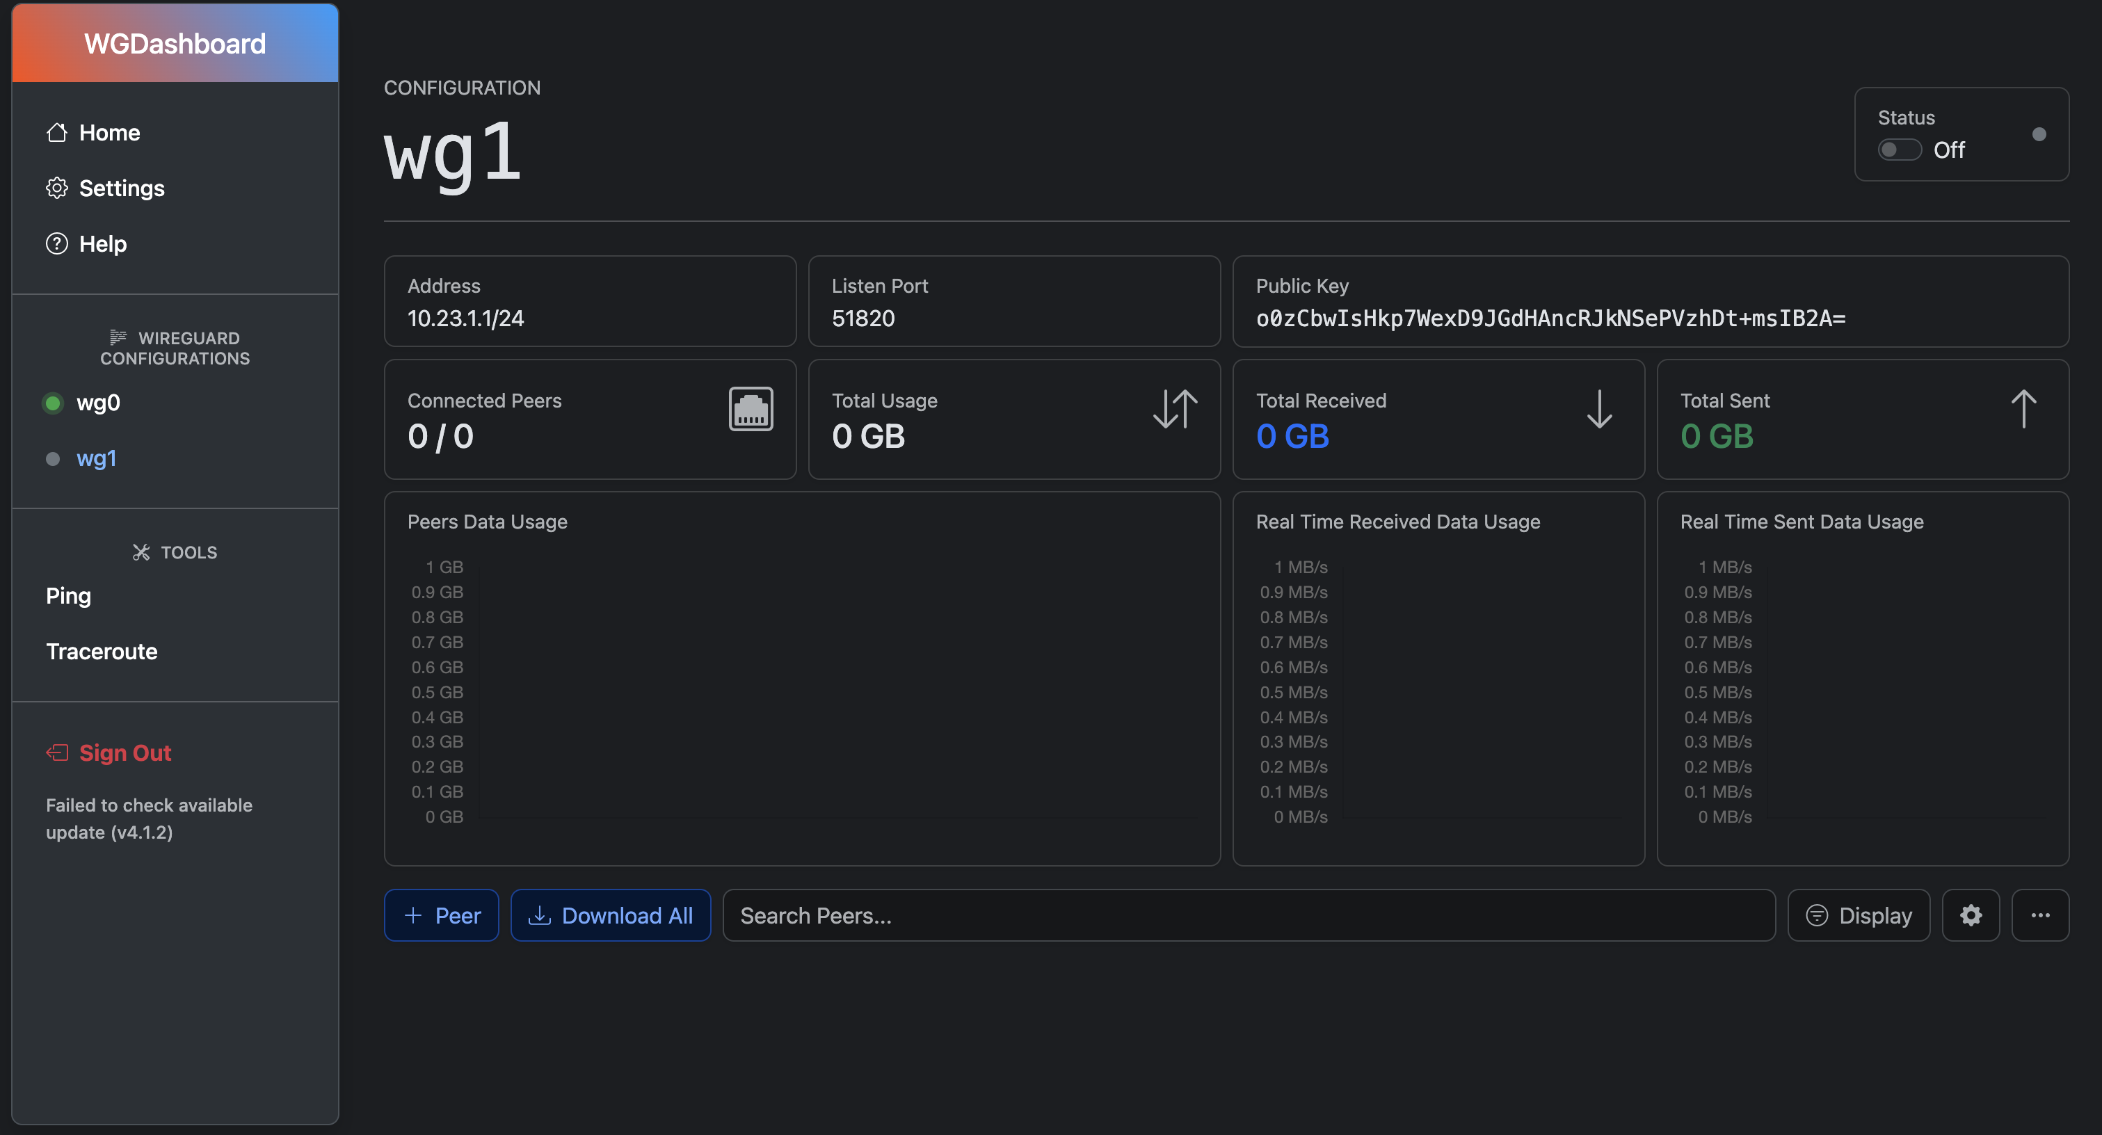Click the Total Received down arrow icon
Image resolution: width=2102 pixels, height=1135 pixels.
[x=1599, y=409]
